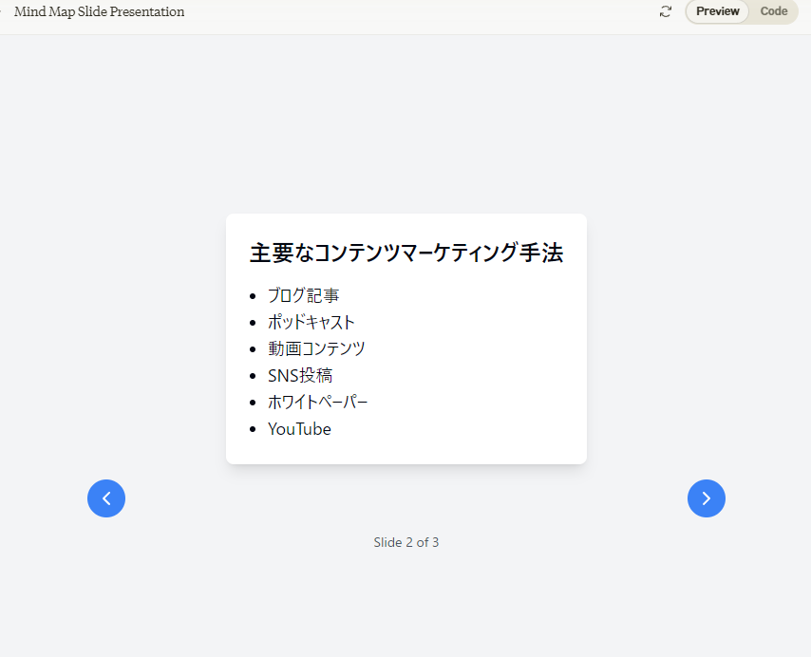Screen dimensions: 811x657
Task: Click the bullet dot beside YouTube
Action: (253, 429)
